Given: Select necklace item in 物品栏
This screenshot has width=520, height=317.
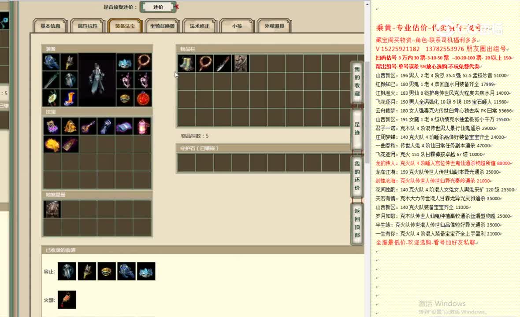Looking at the screenshot, I should tap(204, 63).
